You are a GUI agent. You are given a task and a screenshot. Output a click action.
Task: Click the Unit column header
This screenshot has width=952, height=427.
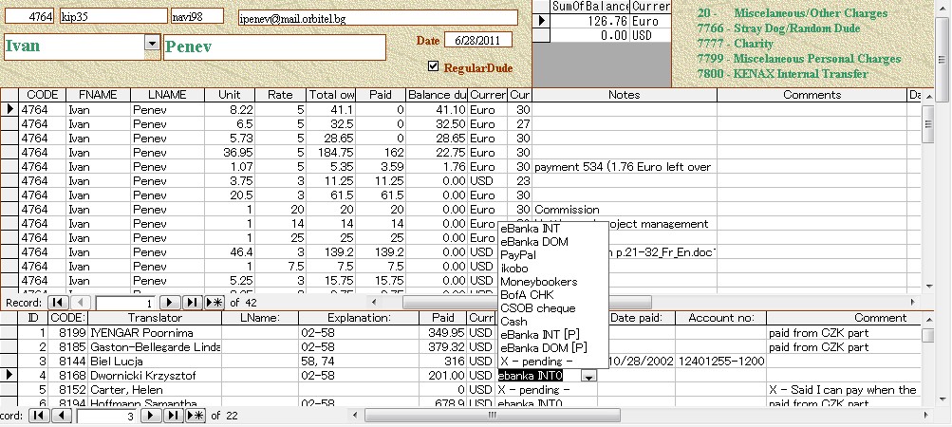click(x=229, y=95)
